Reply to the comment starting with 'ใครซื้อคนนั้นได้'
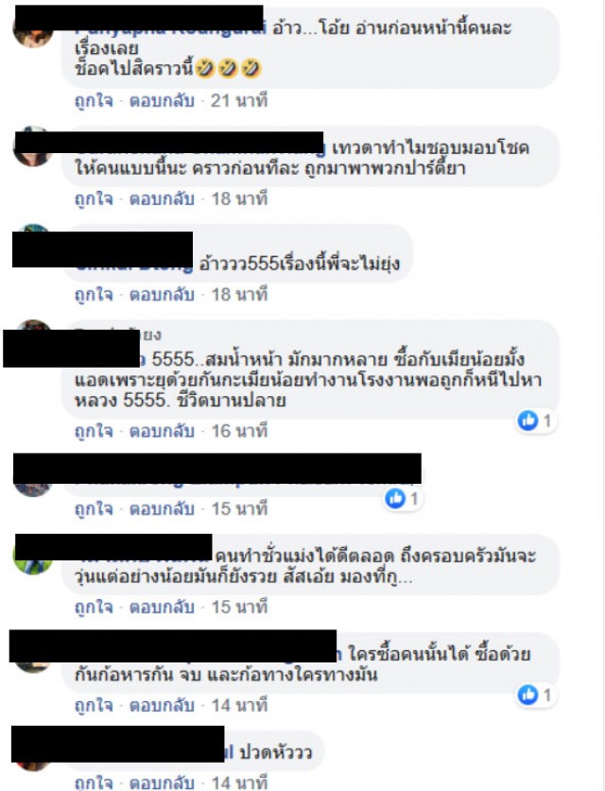The height and width of the screenshot is (791, 605). 162,705
